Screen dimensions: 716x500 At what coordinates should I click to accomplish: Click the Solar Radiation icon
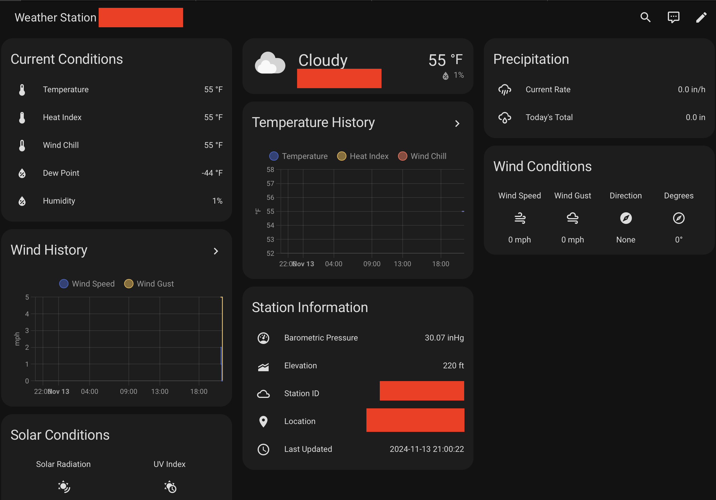coord(64,487)
